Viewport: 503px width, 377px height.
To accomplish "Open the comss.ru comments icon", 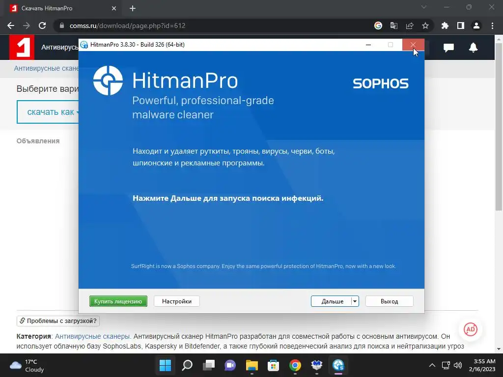I will (448, 48).
